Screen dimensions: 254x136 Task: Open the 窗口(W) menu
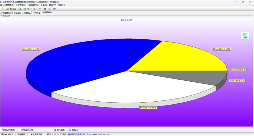click(52, 5)
